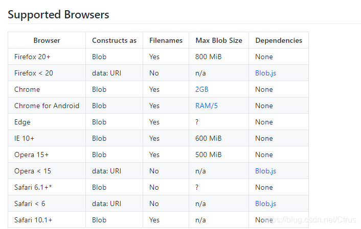Click the 800 MiB cell

point(219,57)
